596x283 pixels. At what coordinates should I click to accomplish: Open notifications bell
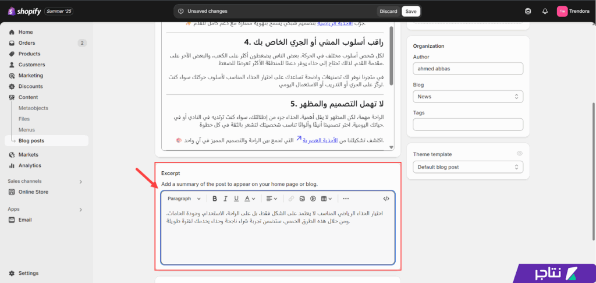pyautogui.click(x=545, y=12)
